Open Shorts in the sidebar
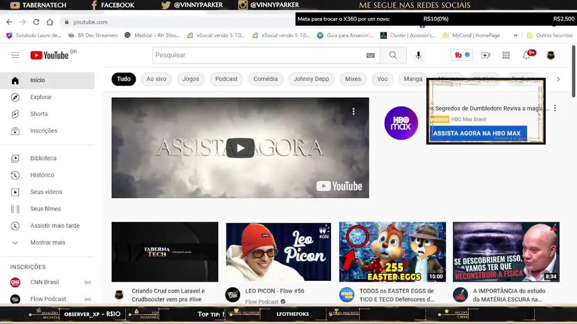 pyautogui.click(x=47, y=114)
